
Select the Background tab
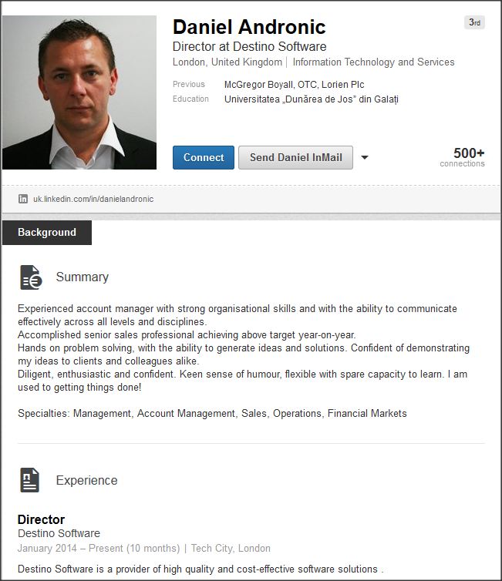[x=47, y=233]
